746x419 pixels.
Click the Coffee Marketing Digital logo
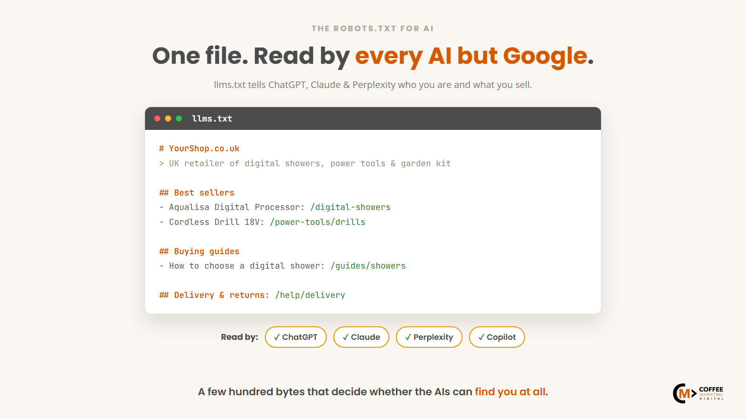698,393
